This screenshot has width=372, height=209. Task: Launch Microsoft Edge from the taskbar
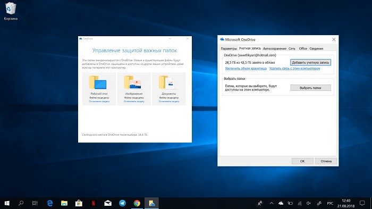49,203
